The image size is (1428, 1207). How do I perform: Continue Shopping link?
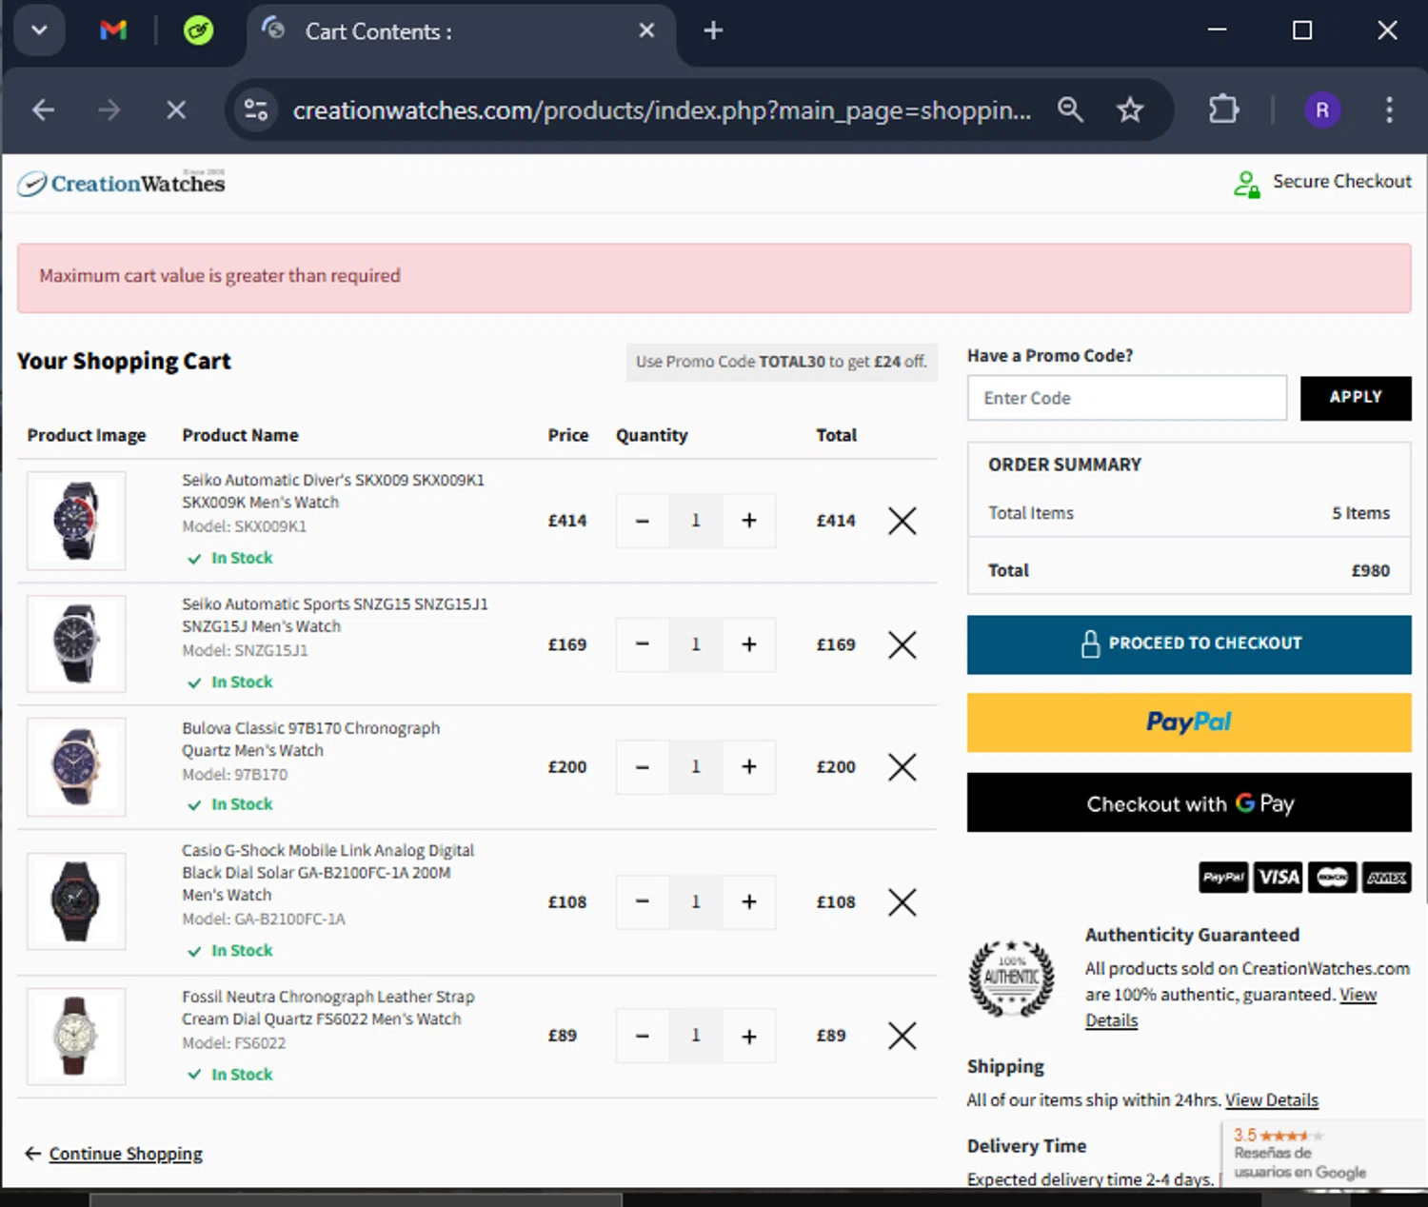pos(126,1154)
